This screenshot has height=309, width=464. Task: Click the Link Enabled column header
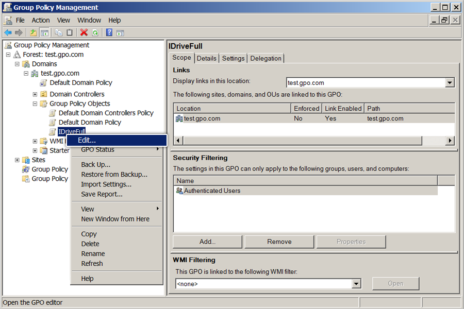coord(343,109)
